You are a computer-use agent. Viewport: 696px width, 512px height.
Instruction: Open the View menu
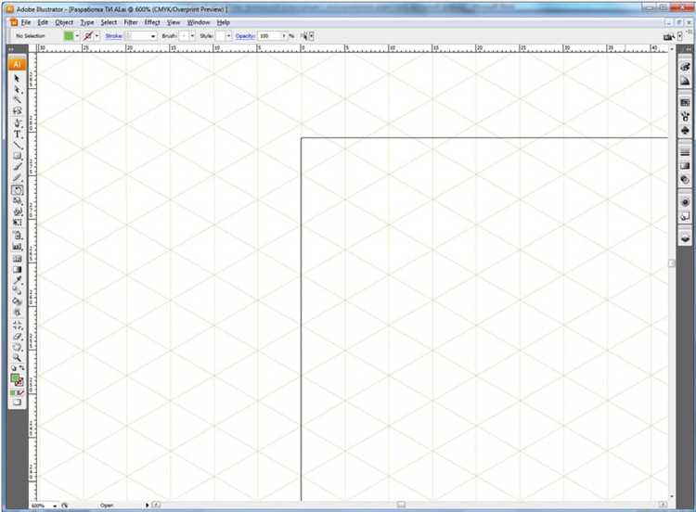click(174, 22)
